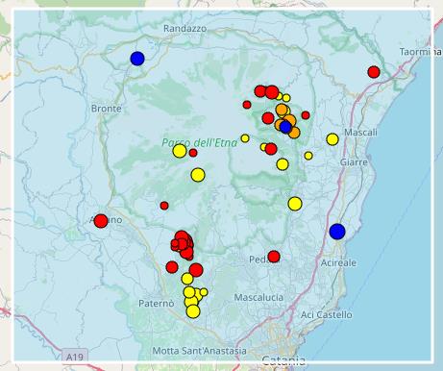Select the bottom yellow marker east of Paternò
The height and width of the screenshot is (371, 443).
pyautogui.click(x=193, y=311)
